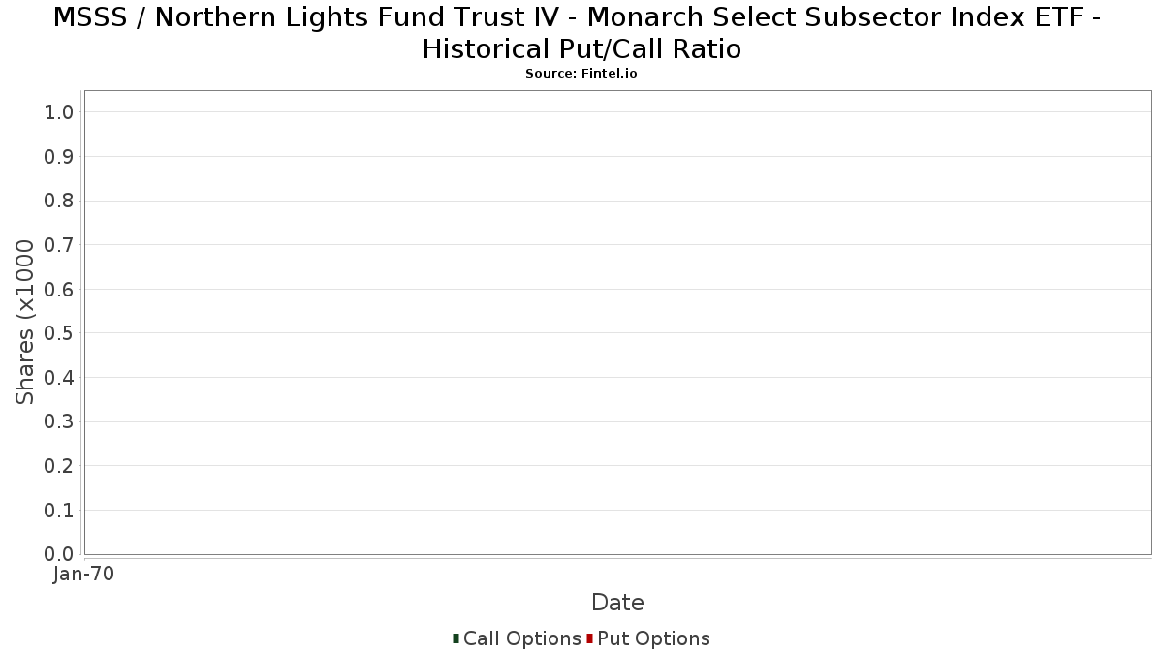The width and height of the screenshot is (1163, 654).
Task: Click the Jan-70 x-axis tick label
Action: (x=83, y=575)
